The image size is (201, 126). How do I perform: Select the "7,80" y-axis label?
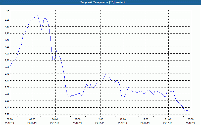(x=7, y=27)
